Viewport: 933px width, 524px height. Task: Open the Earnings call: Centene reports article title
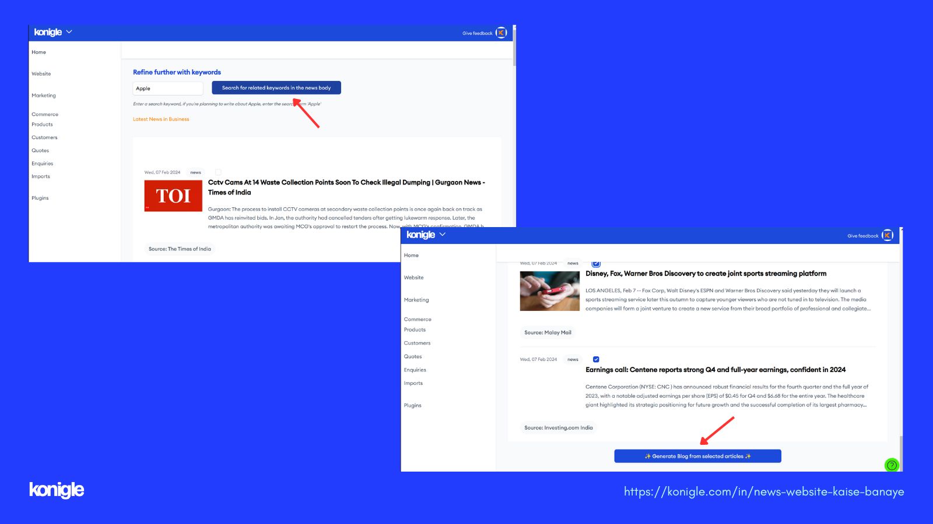point(715,370)
